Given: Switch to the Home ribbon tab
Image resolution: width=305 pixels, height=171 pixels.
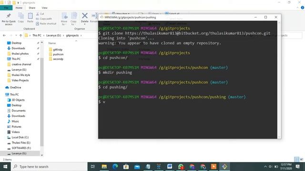Looking at the screenshot, I should pos(19,8).
